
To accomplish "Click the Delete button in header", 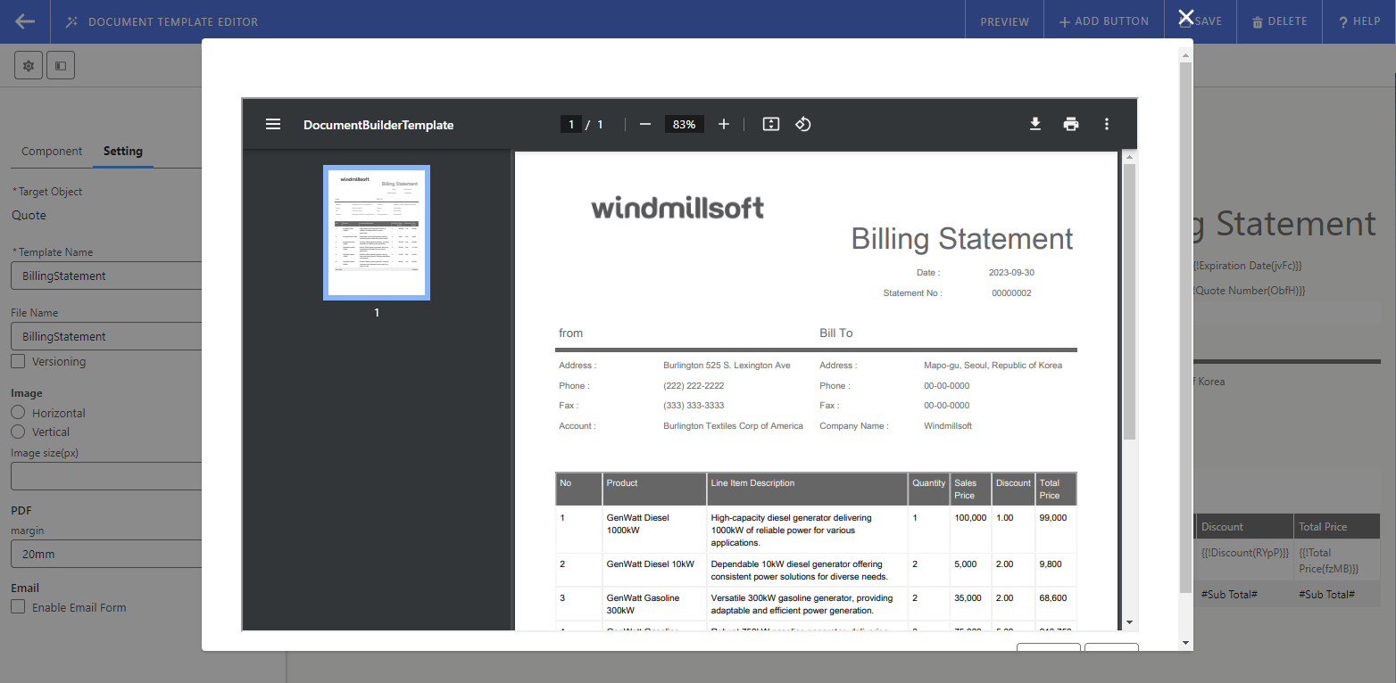I will (x=1279, y=21).
